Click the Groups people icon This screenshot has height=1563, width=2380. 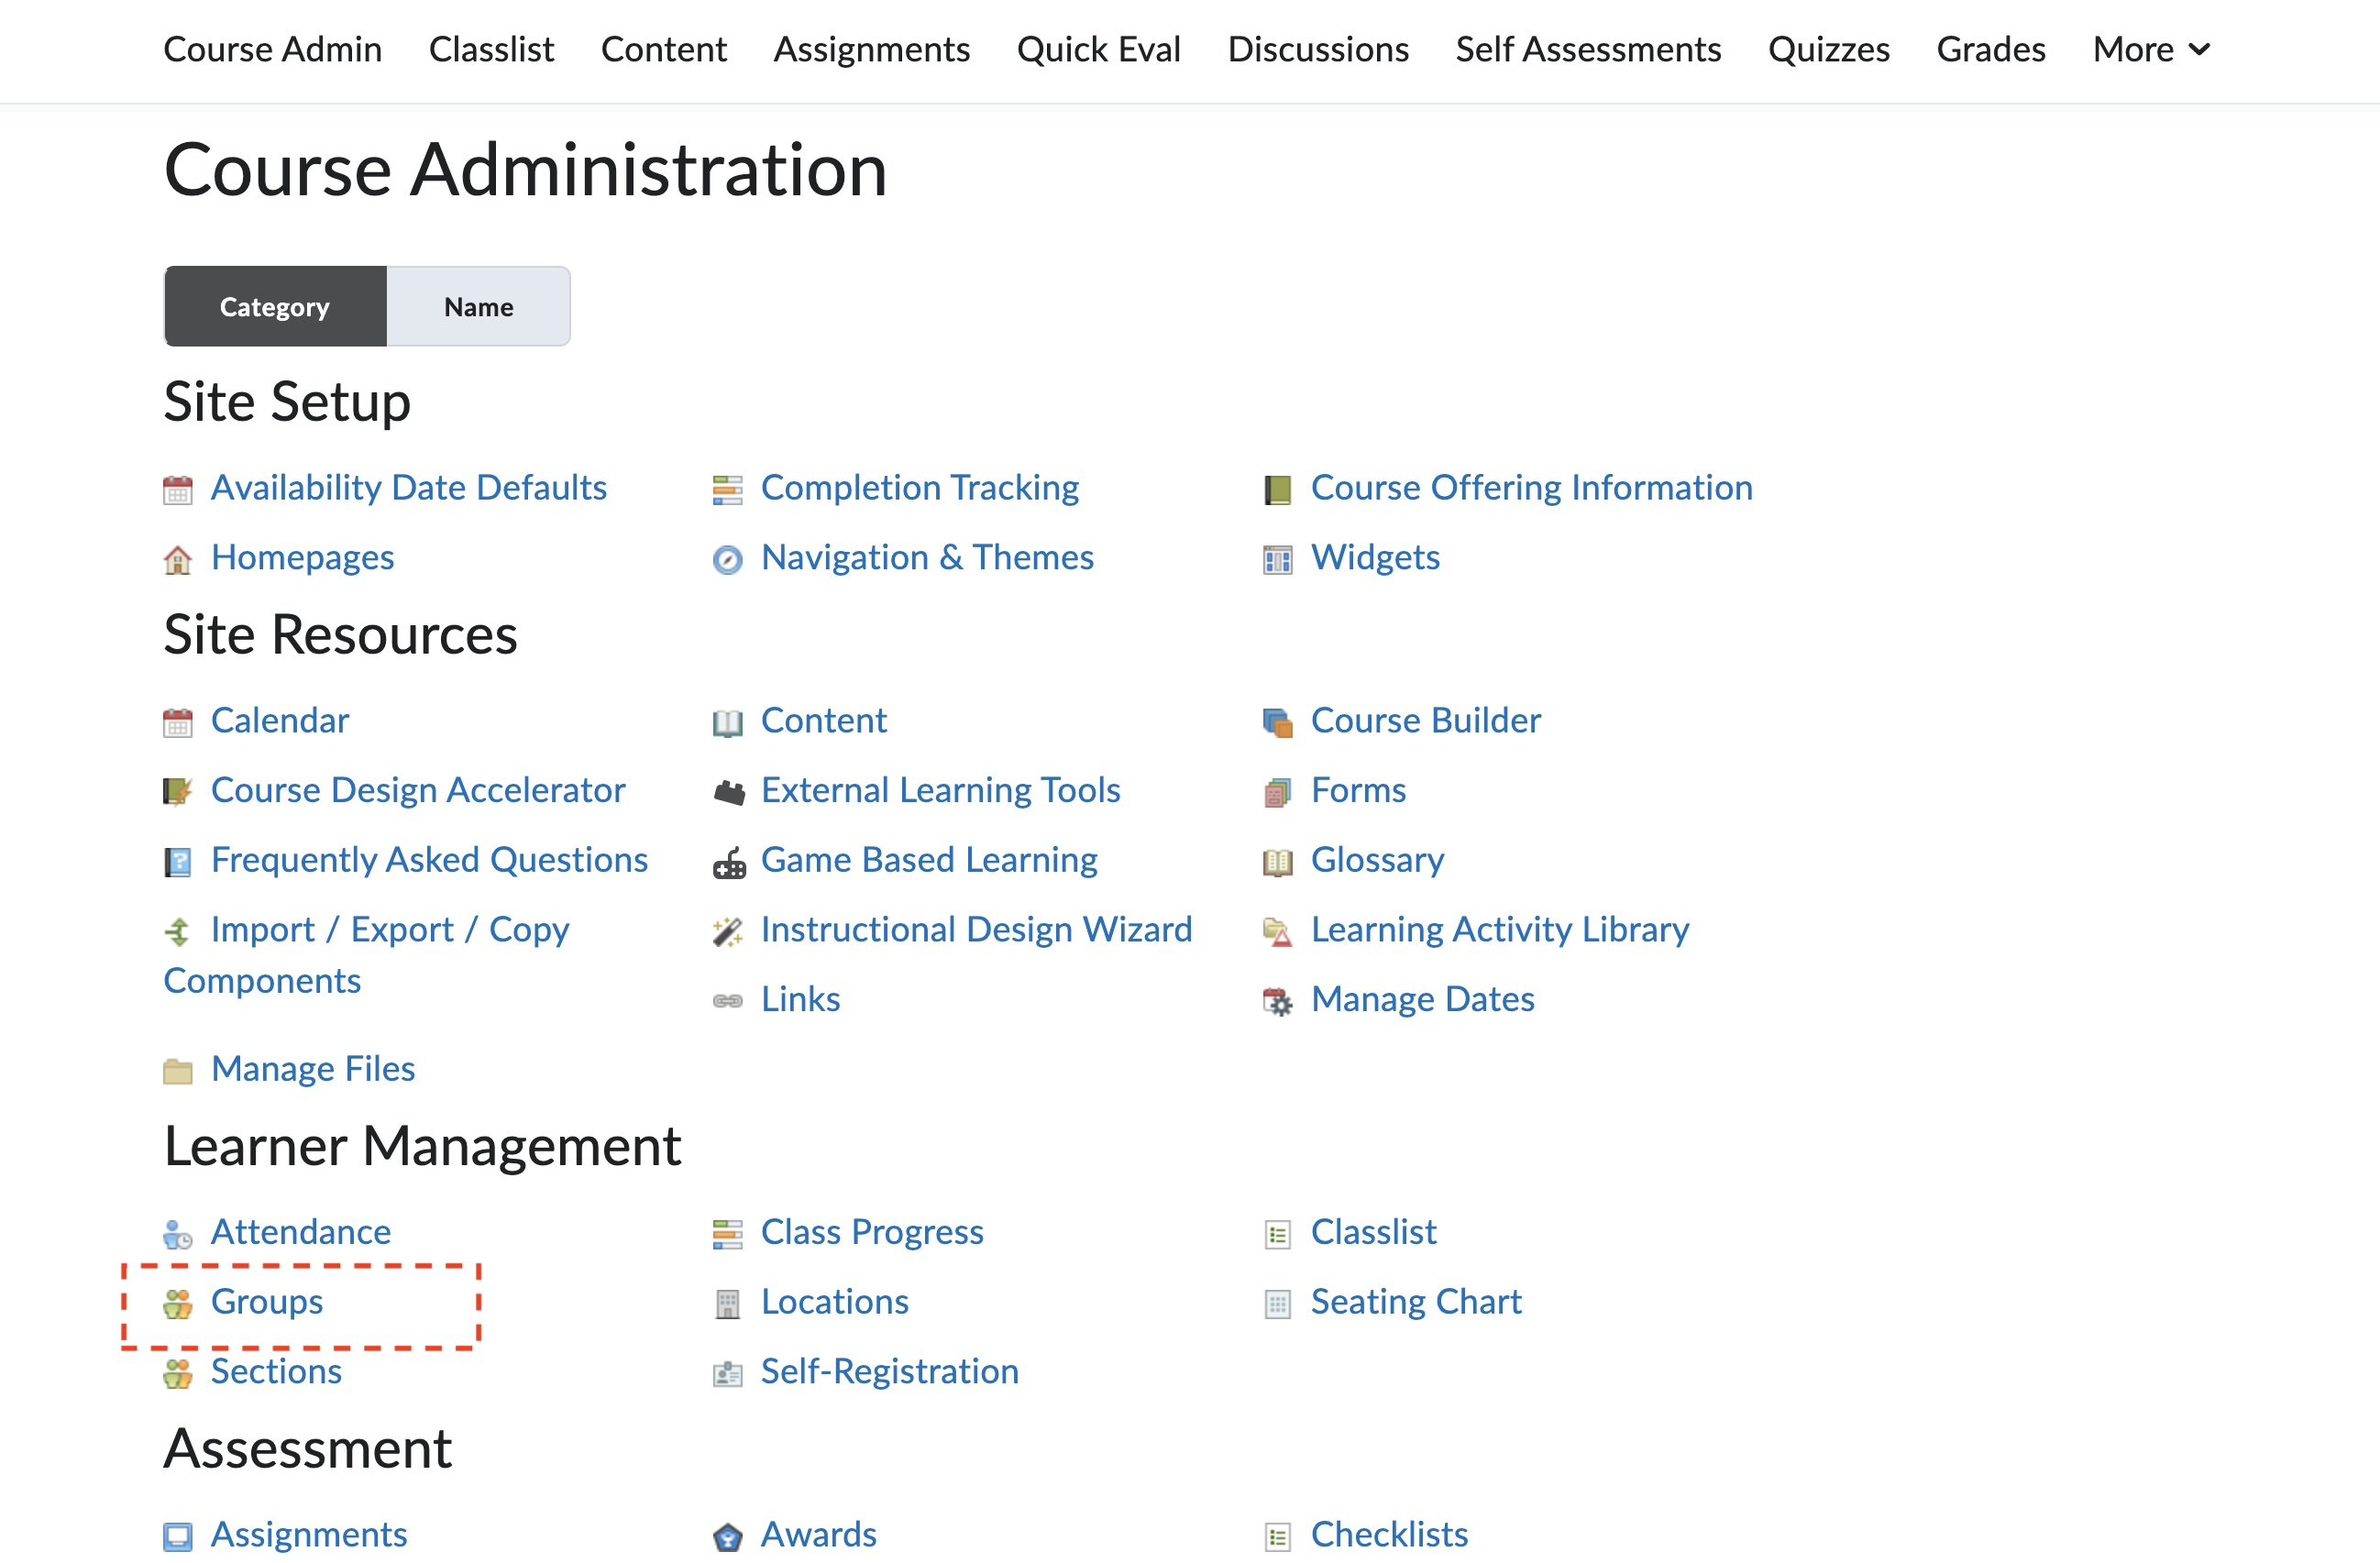coord(177,1304)
